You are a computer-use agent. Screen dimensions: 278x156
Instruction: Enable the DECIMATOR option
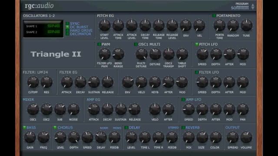pyautogui.click(x=67, y=34)
